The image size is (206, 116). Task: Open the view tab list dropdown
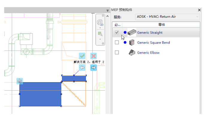pos(107,10)
